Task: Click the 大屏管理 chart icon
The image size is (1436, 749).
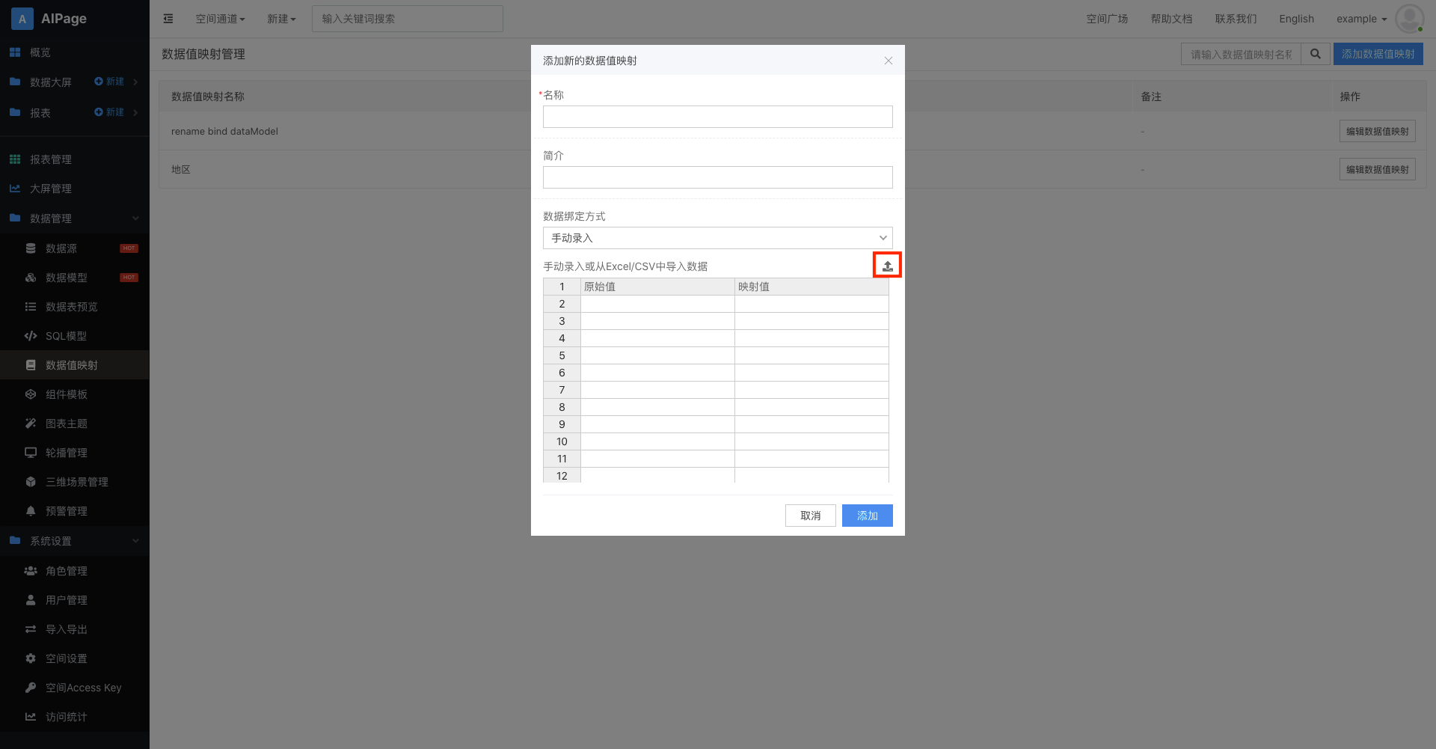Action: click(x=15, y=189)
